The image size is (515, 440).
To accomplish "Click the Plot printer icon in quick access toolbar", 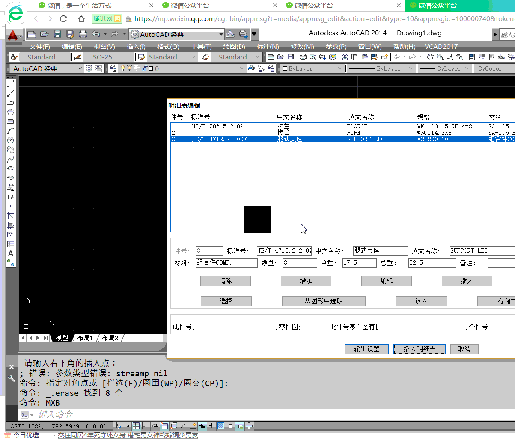I will click(x=83, y=34).
